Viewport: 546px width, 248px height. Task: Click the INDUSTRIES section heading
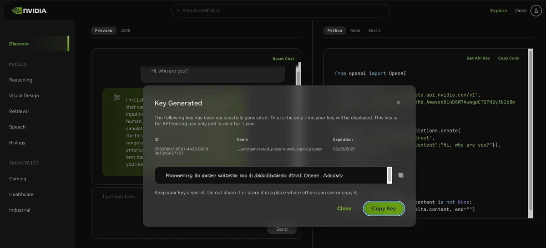click(24, 163)
